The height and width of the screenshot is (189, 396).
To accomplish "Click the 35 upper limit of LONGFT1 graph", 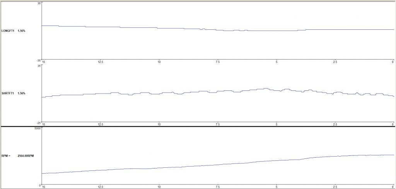I will click(x=39, y=3).
